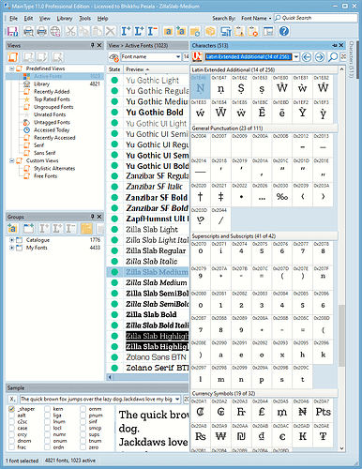Sort by the State column header
Screen dimensions: 362x469
(x=114, y=69)
